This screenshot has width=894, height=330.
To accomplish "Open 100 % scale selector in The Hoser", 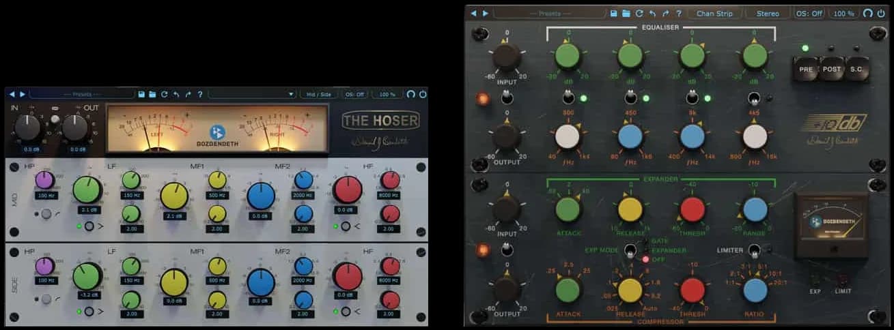I will 387,94.
